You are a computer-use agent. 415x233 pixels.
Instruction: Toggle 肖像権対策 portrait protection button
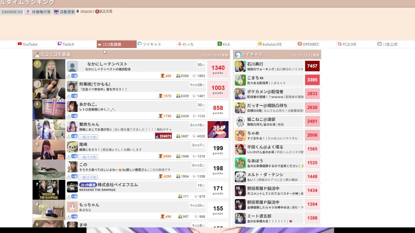39,12
